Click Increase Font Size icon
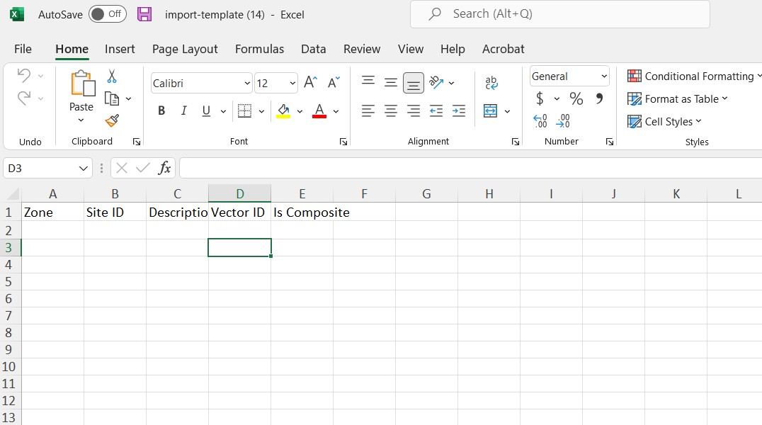The width and height of the screenshot is (762, 425). pos(309,81)
